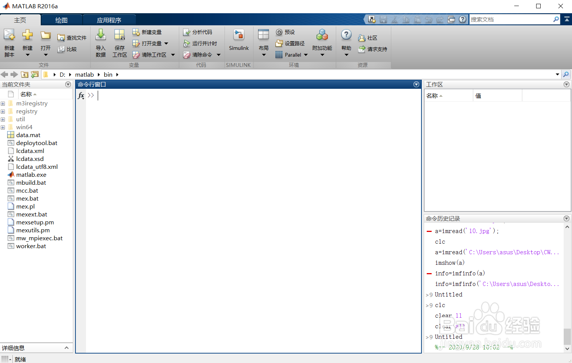Image resolution: width=572 pixels, height=363 pixels.
Task: Click Add-Ons (附加功能) icon
Action: pos(322,35)
